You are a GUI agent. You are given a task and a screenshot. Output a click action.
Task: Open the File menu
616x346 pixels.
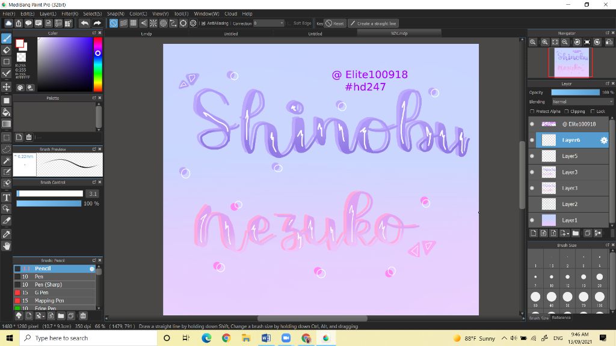pyautogui.click(x=8, y=14)
